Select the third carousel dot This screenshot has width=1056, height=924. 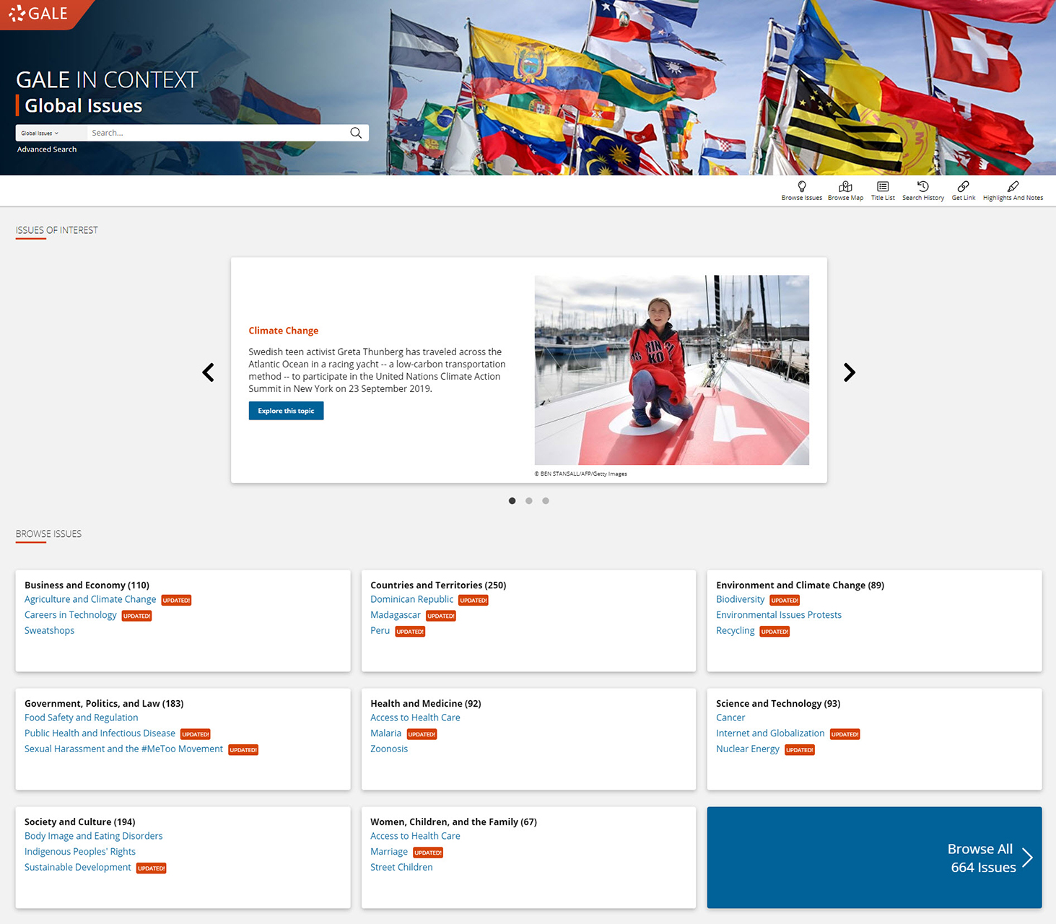(546, 501)
